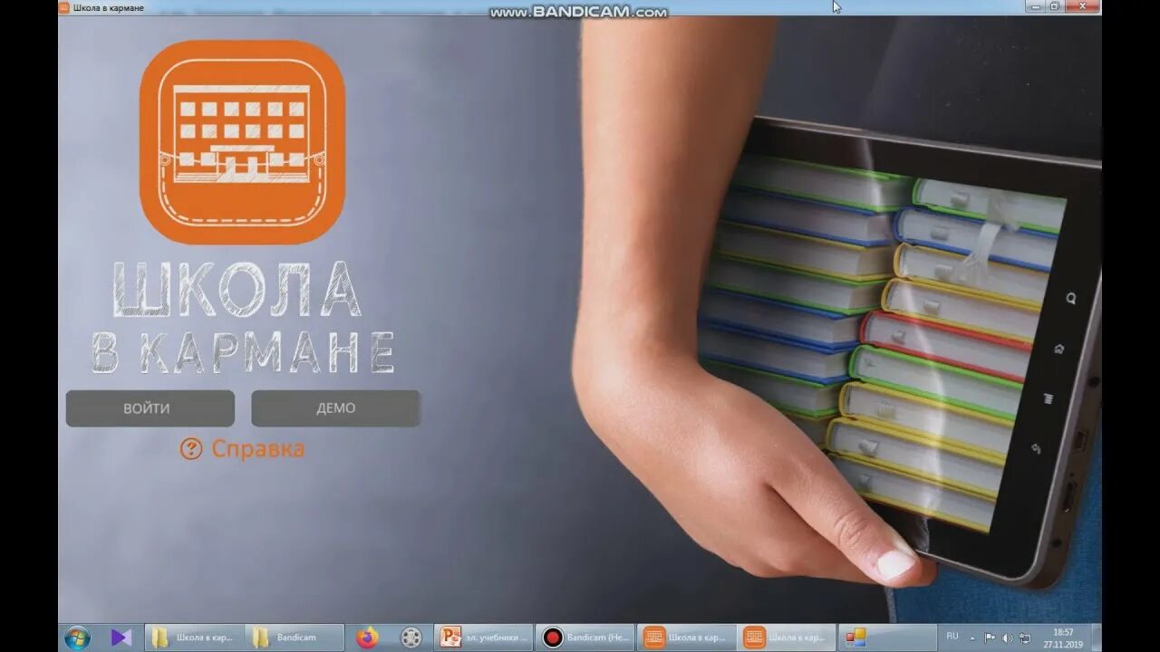This screenshot has height=652, width=1160.
Task: Open the Windows Start menu
Action: tap(77, 638)
